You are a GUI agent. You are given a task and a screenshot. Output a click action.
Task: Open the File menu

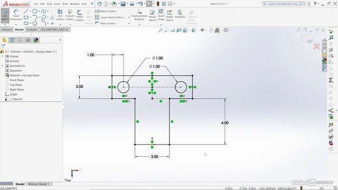click(x=36, y=4)
